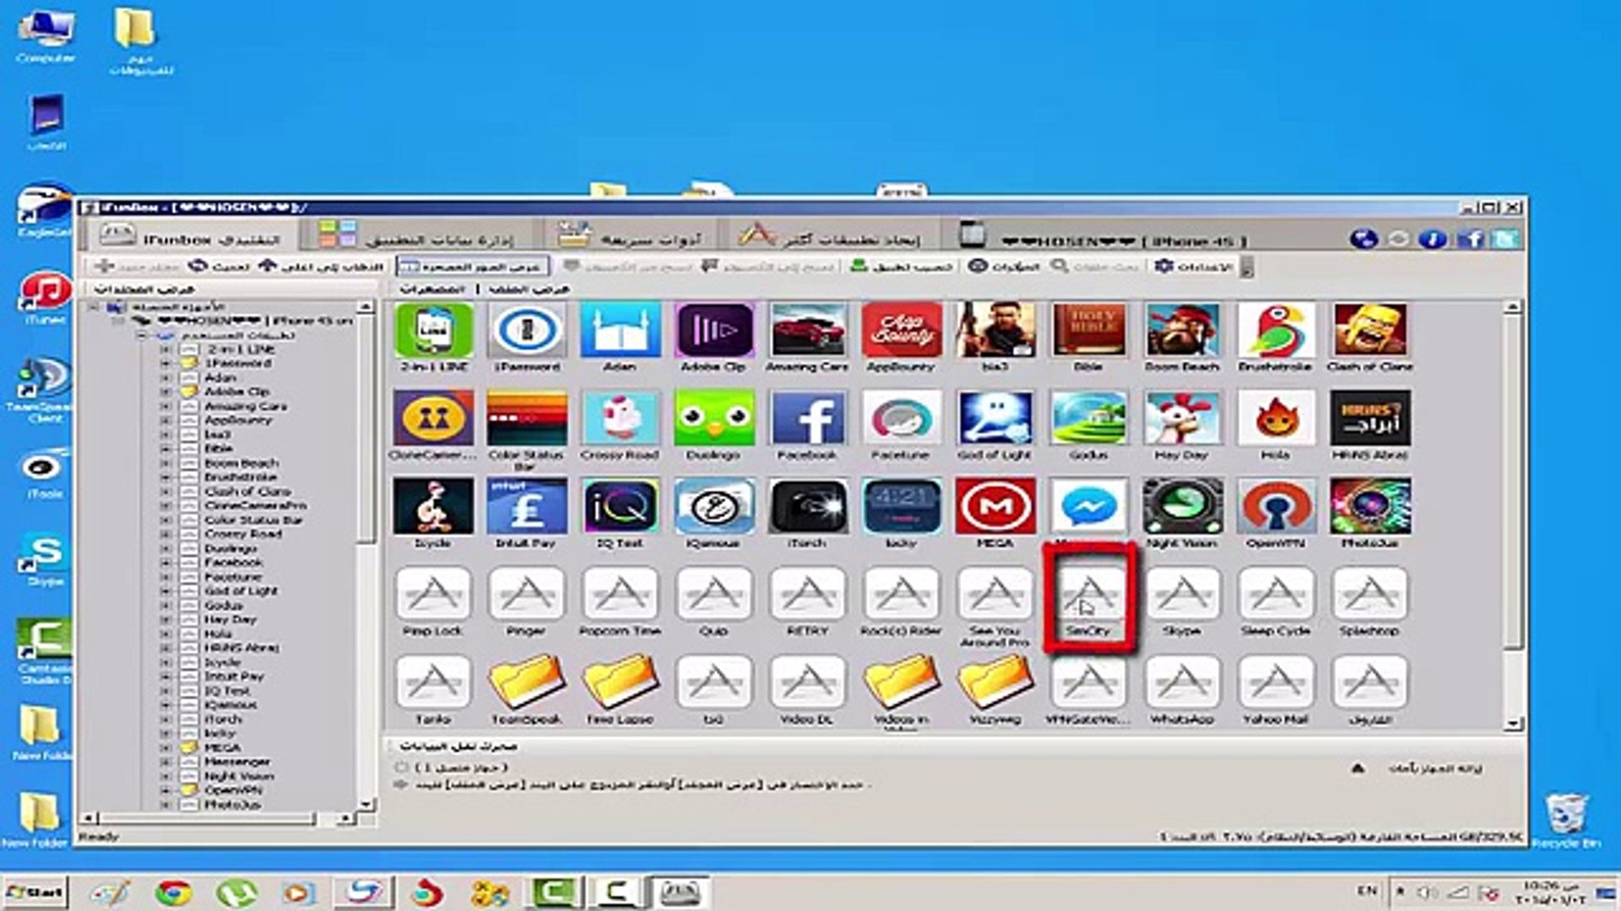Image resolution: width=1621 pixels, height=911 pixels.
Task: Select the Facebook app icon in the grid
Action: point(807,418)
